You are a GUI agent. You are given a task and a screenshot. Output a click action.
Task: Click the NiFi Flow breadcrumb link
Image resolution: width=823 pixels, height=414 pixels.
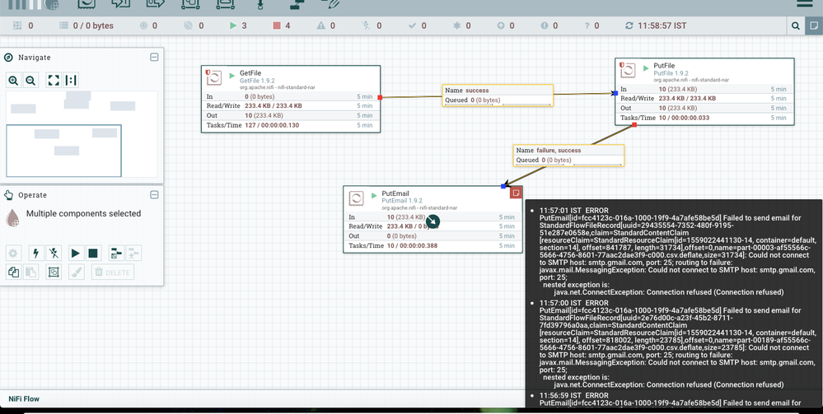(24, 399)
